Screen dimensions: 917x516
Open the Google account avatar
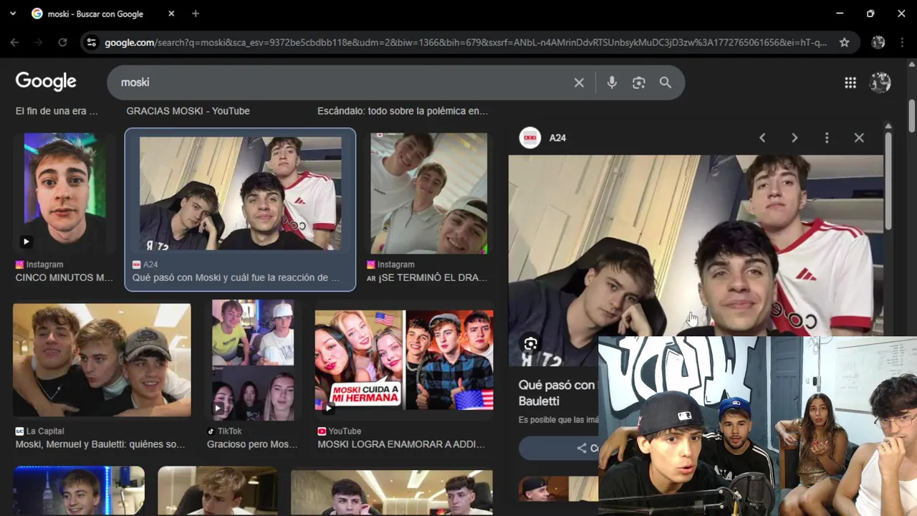point(880,82)
